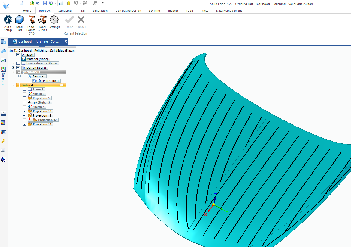The height and width of the screenshot is (247, 351).
Task: Check the Sketch 2 checkbox
Action: 25,94
